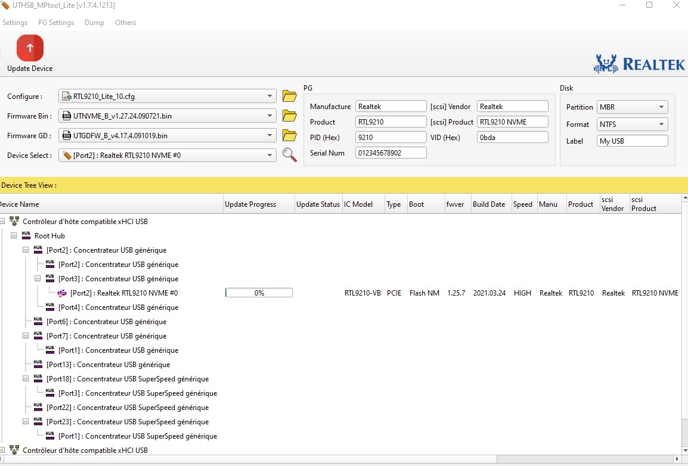
Task: Click the Build Date column header
Action: [491, 204]
